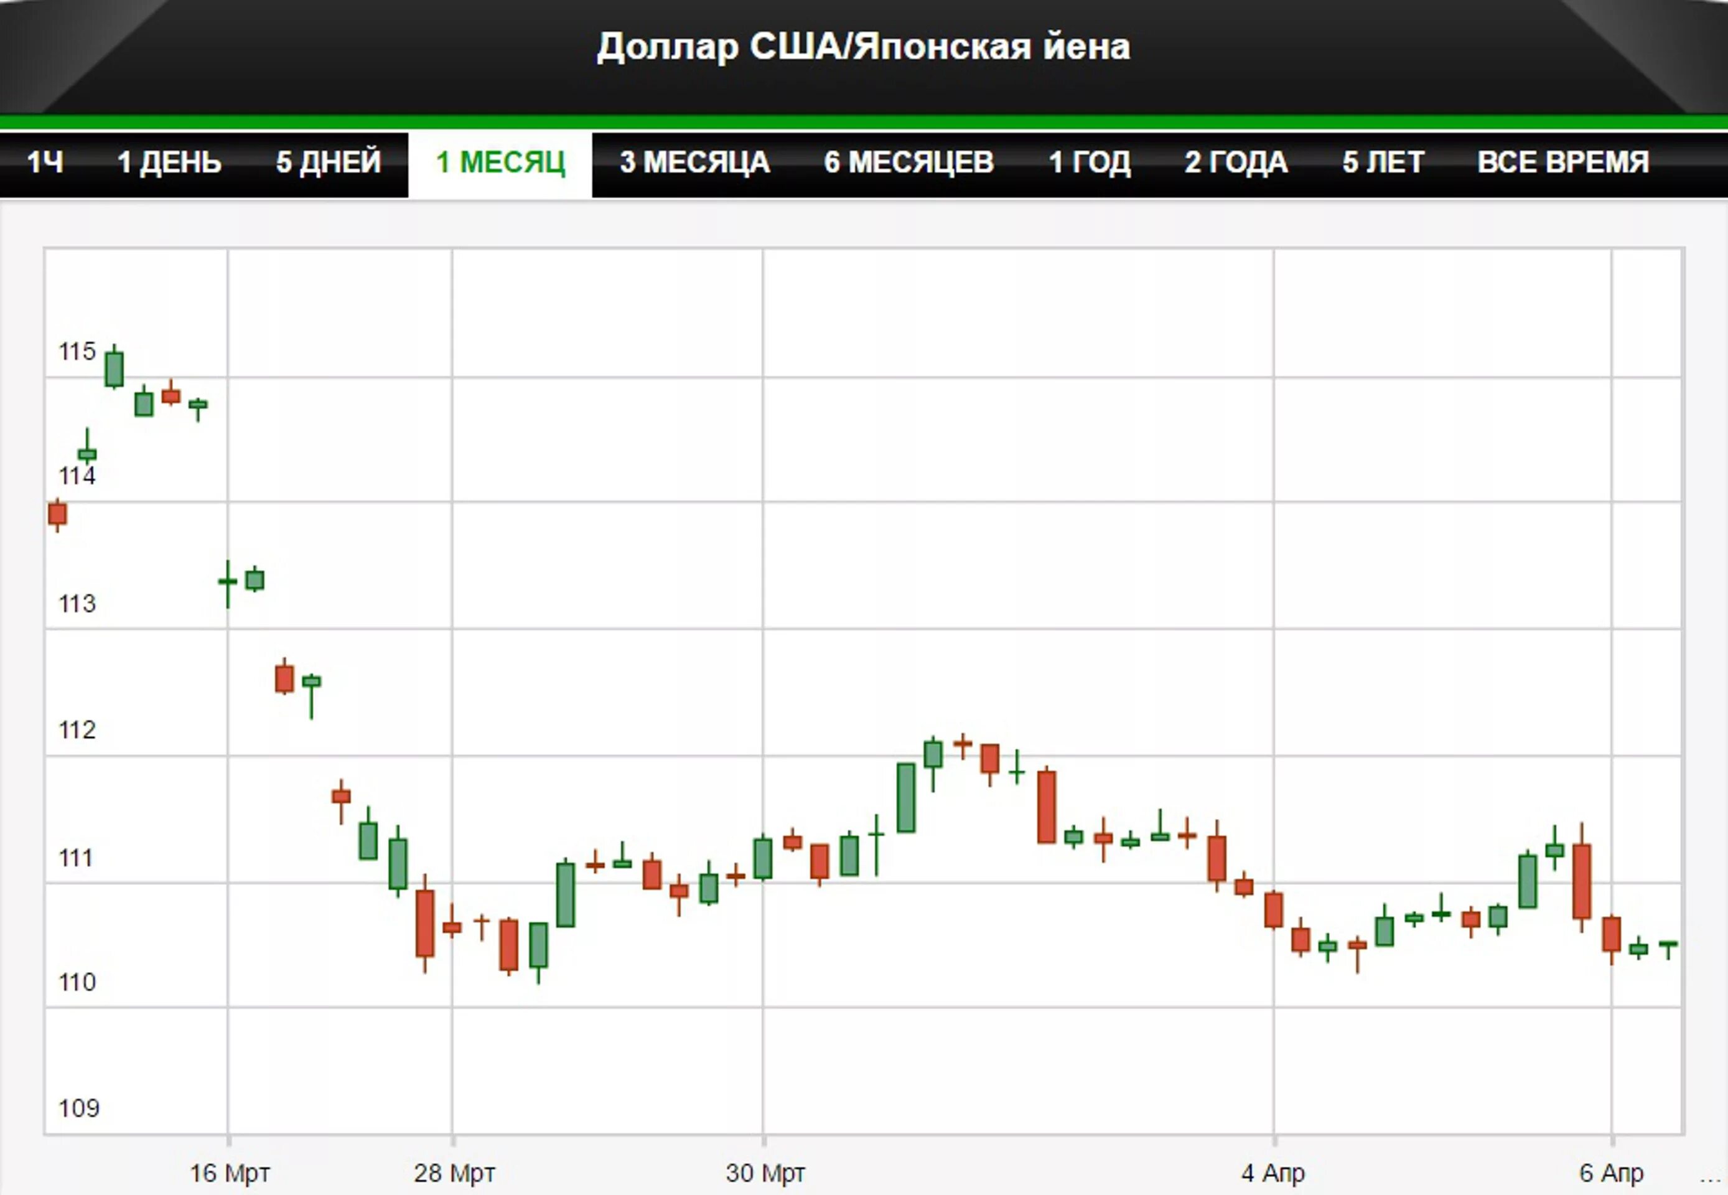Select the 2 ГОДА tab
Screen dimensions: 1728x1195
click(x=1236, y=162)
